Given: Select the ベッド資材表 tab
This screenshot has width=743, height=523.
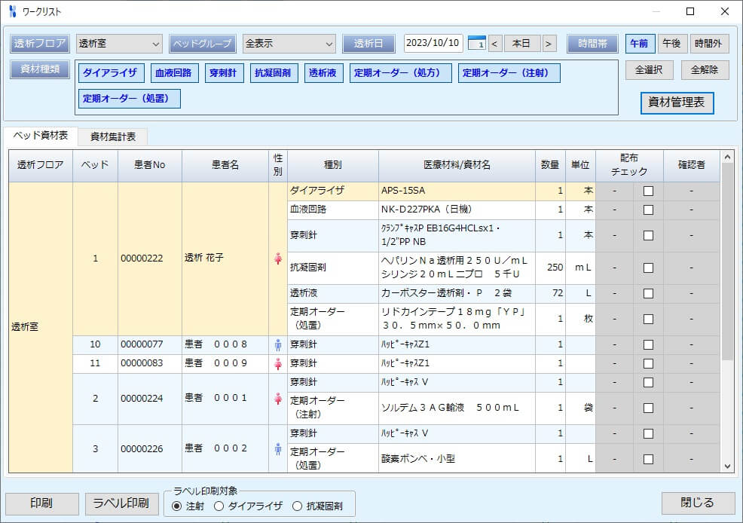Looking at the screenshot, I should (41, 136).
